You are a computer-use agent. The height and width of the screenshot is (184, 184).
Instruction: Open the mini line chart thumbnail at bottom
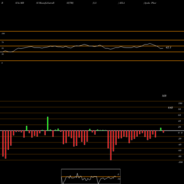pyautogui.click(x=91, y=176)
